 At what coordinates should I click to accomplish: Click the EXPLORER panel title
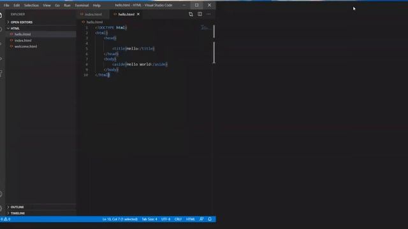[x=18, y=14]
